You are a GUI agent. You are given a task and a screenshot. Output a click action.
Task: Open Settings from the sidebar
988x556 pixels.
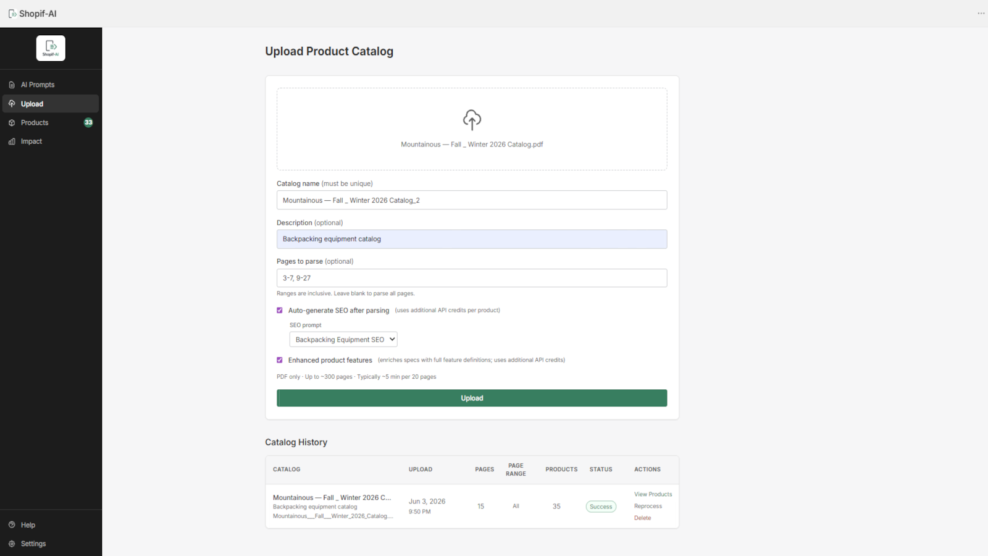pyautogui.click(x=51, y=544)
